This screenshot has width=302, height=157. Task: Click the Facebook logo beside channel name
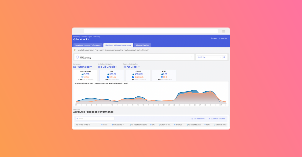74,40
